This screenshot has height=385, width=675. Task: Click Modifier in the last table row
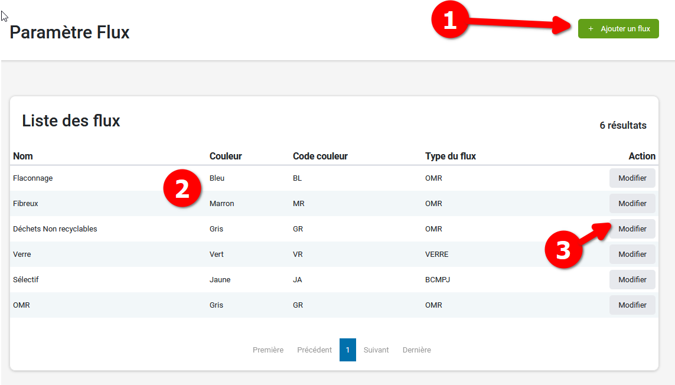[x=632, y=305]
